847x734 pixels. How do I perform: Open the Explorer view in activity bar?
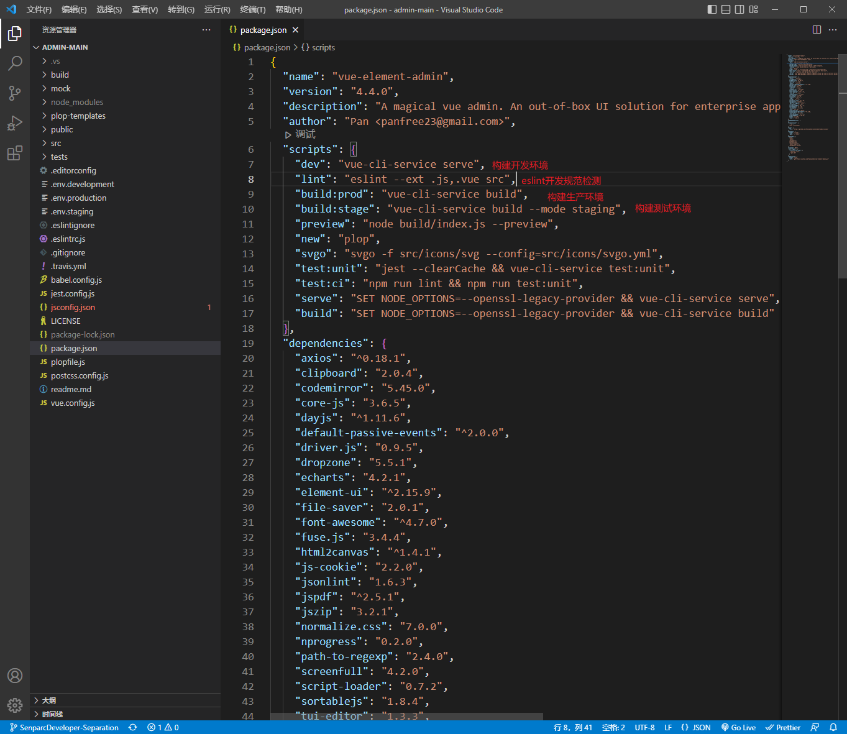coord(15,34)
